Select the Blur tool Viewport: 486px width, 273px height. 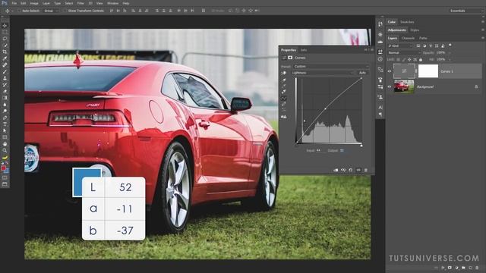(5, 105)
